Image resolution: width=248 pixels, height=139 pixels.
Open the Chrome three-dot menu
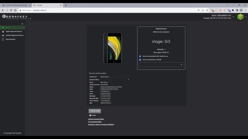[x=245, y=10]
